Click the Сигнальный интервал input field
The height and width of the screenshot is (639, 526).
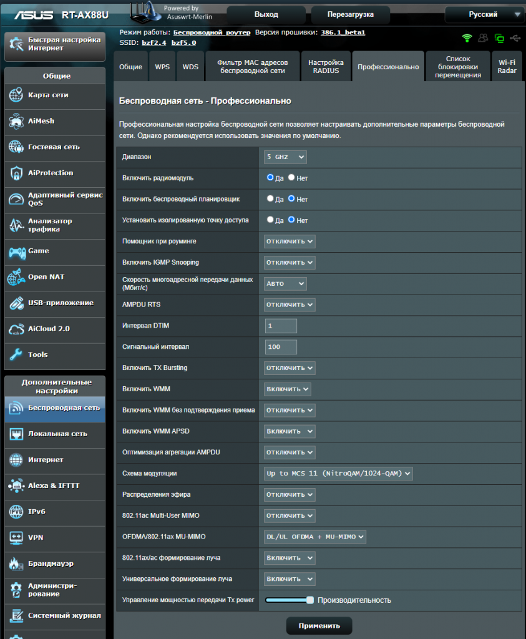click(x=281, y=347)
